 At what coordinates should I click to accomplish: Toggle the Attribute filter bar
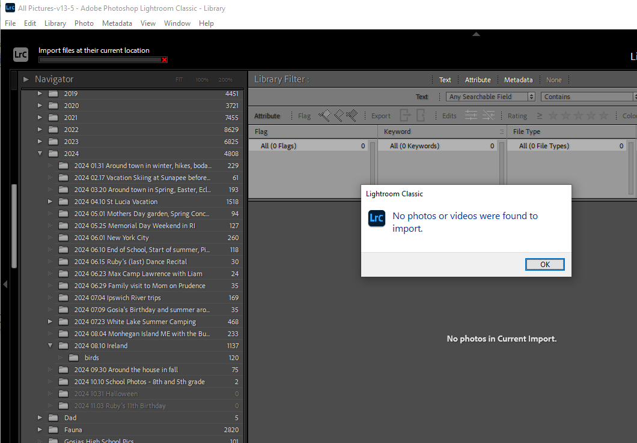coord(478,79)
